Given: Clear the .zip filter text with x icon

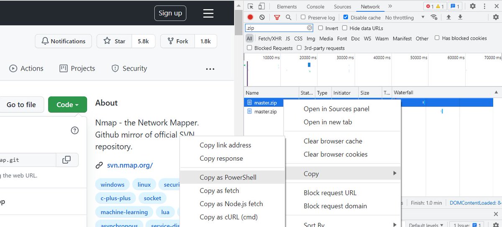Looking at the screenshot, I should coord(310,28).
